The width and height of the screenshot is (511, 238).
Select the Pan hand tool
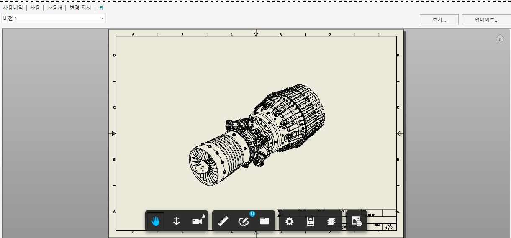click(x=156, y=221)
